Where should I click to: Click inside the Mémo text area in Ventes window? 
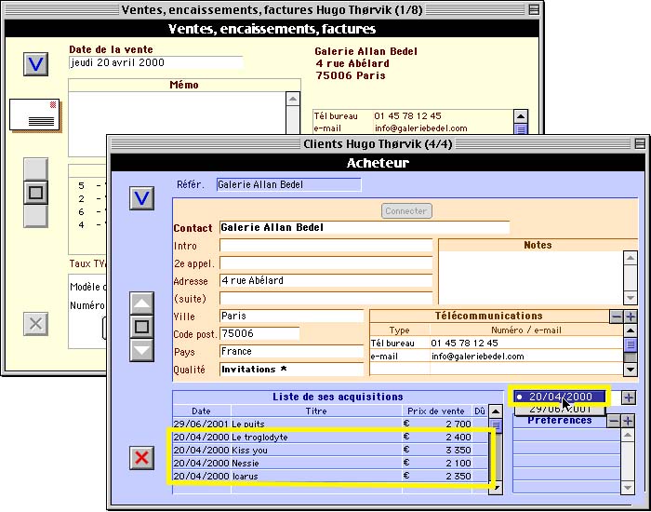pyautogui.click(x=178, y=124)
